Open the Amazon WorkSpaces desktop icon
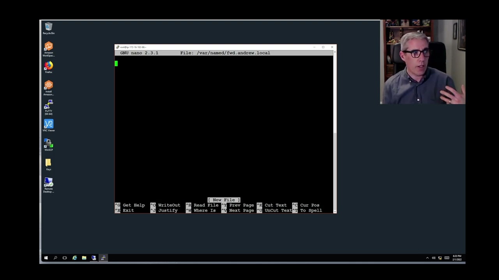Image resolution: width=499 pixels, height=280 pixels. [x=48, y=49]
